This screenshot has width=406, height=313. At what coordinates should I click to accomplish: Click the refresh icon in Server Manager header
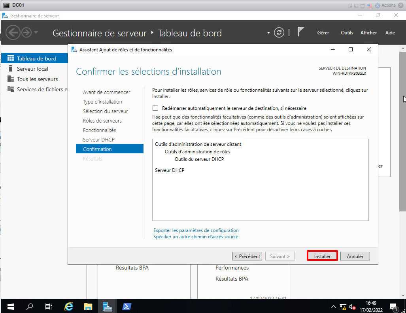279,32
